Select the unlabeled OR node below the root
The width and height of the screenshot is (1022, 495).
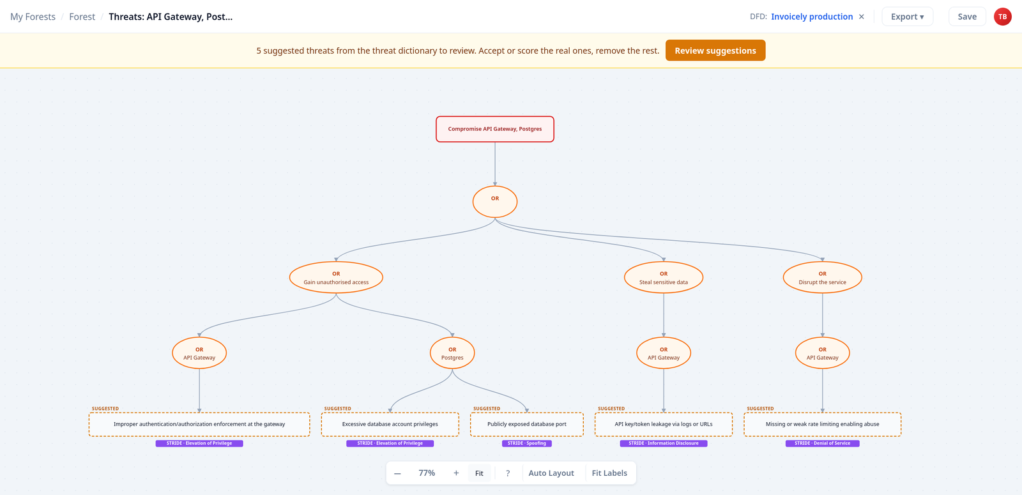[x=495, y=202]
